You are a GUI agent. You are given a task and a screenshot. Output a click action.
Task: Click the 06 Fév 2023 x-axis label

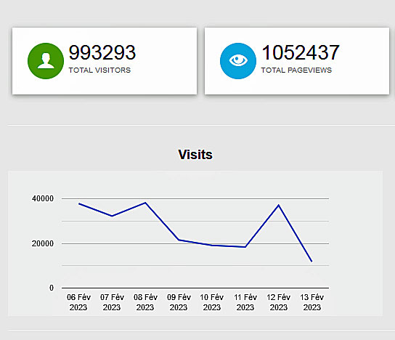(x=78, y=302)
